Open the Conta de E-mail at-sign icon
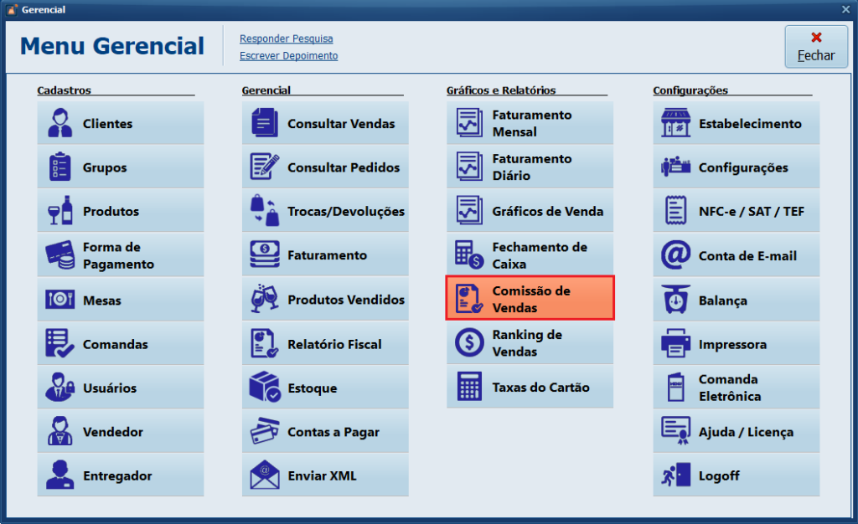 pos(676,255)
